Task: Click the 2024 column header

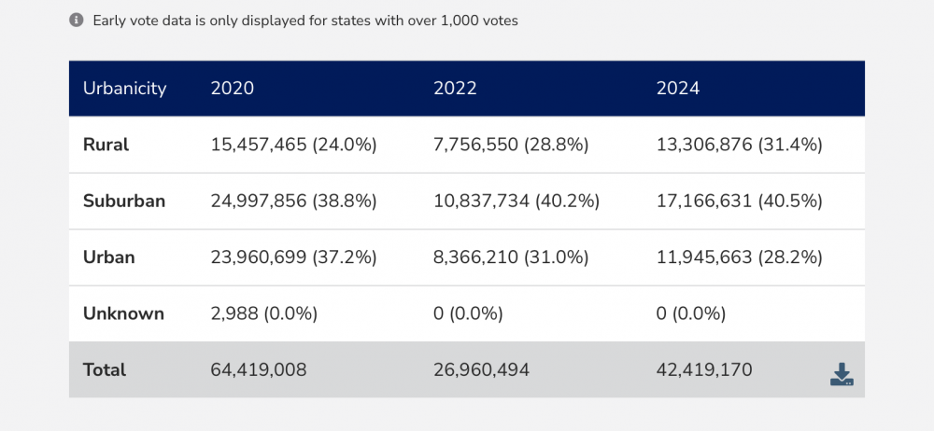Action: point(678,89)
